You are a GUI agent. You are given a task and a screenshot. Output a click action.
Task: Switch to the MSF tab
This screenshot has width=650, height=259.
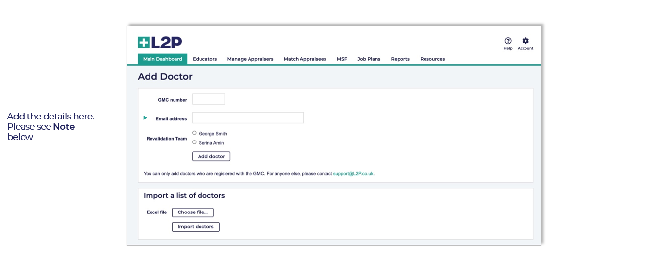[x=342, y=59]
